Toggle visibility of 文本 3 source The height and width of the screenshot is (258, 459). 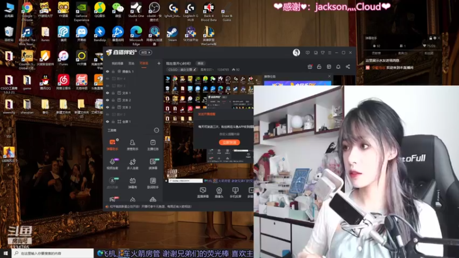pyautogui.click(x=107, y=107)
